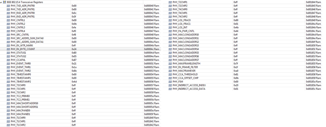Click the register icon beside PHY_TC2_PRIME0
Image resolution: width=326 pixels, height=127 pixels.
tap(8, 96)
